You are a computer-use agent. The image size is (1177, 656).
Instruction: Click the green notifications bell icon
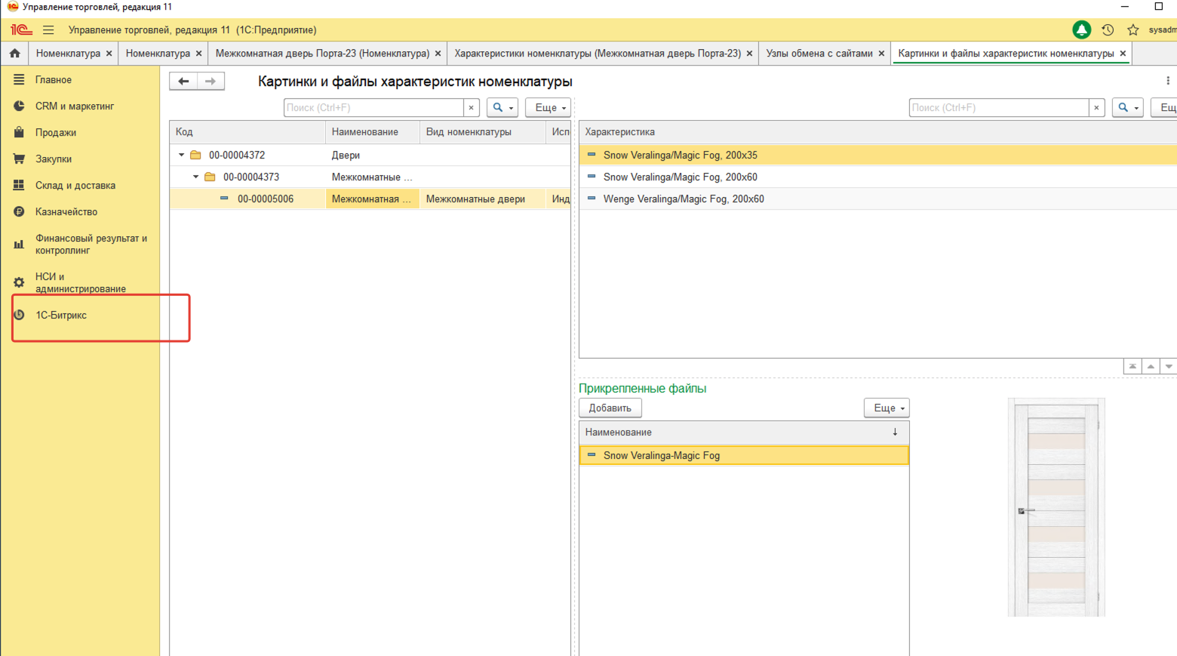(1081, 30)
